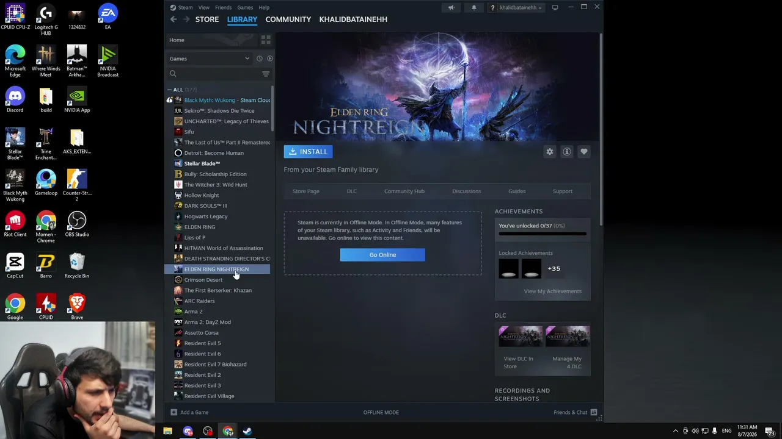Click the Go Online button
Screen dimensions: 782x439
382,255
